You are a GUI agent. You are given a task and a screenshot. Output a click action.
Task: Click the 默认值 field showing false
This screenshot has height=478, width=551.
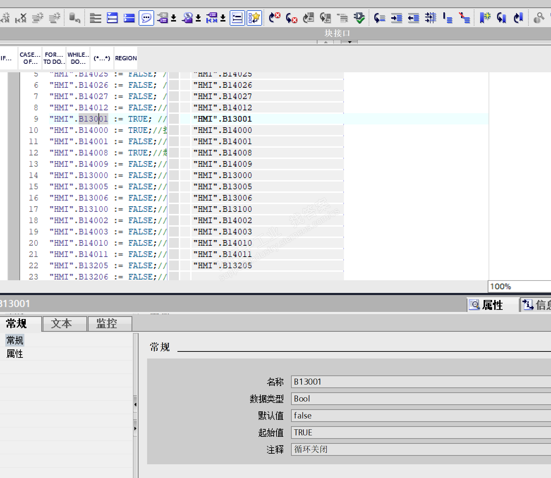(421, 416)
